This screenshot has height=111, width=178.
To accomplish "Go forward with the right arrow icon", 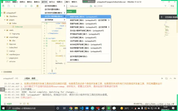I will [20, 6].
